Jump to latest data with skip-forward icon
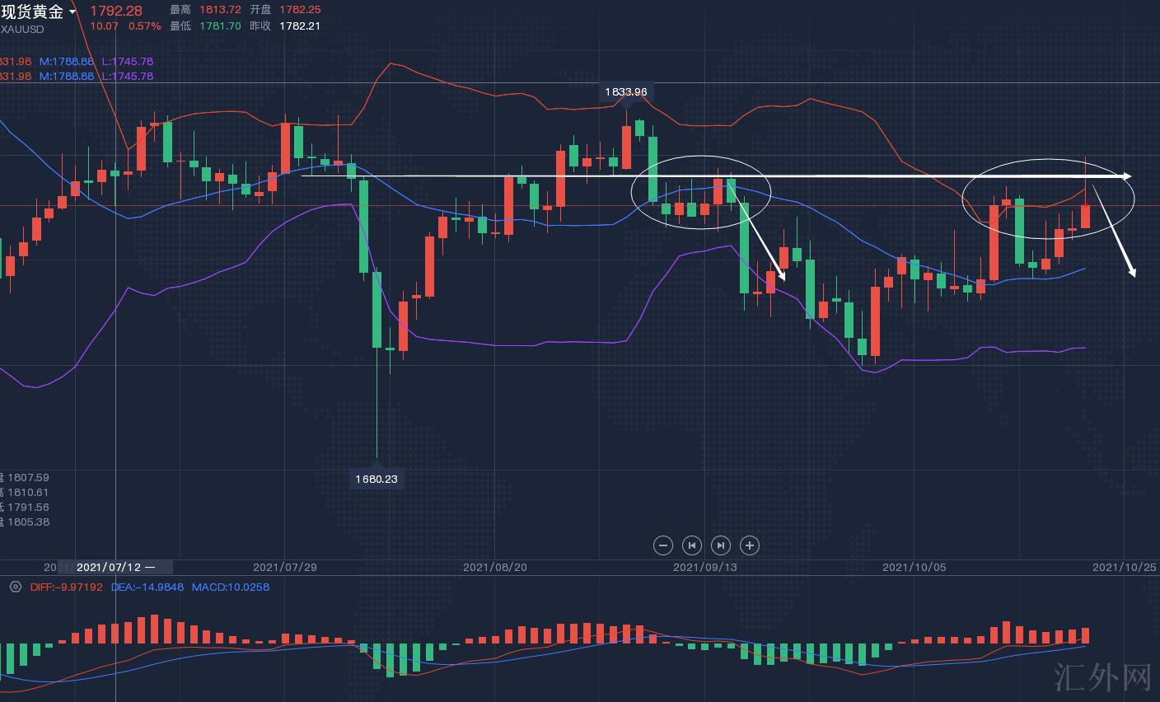 pyautogui.click(x=721, y=545)
